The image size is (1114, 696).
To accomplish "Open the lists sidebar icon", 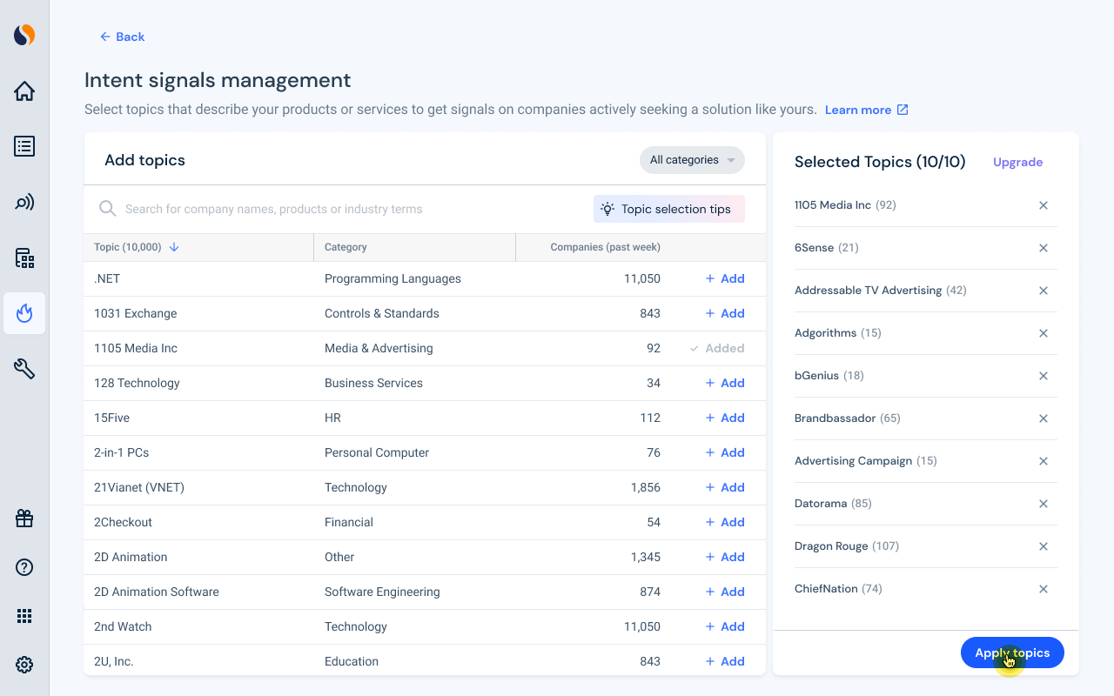I will [24, 146].
